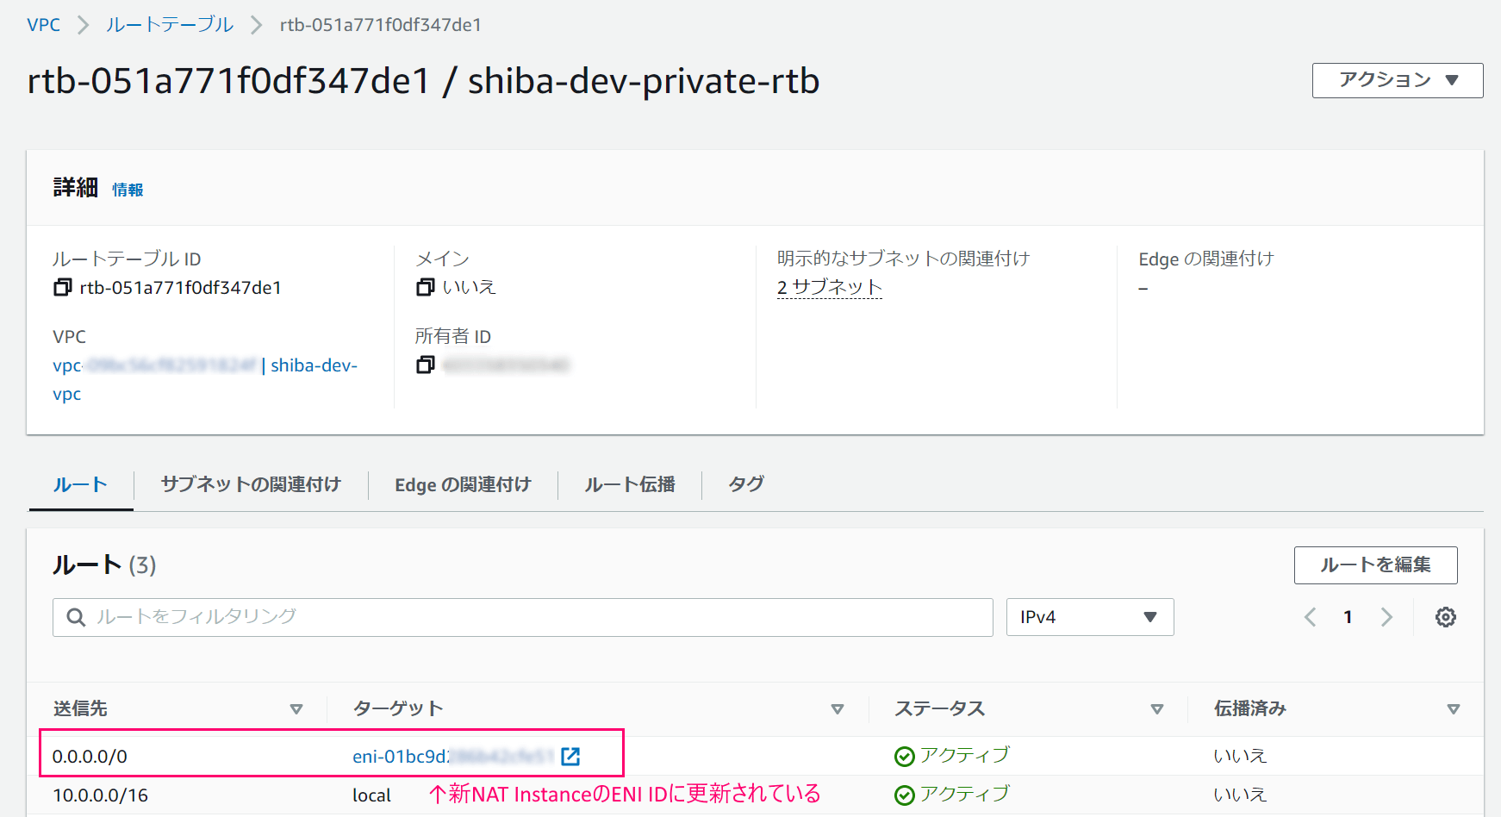Switch to ルート伝播 tab
This screenshot has height=817, width=1501.
(x=630, y=484)
